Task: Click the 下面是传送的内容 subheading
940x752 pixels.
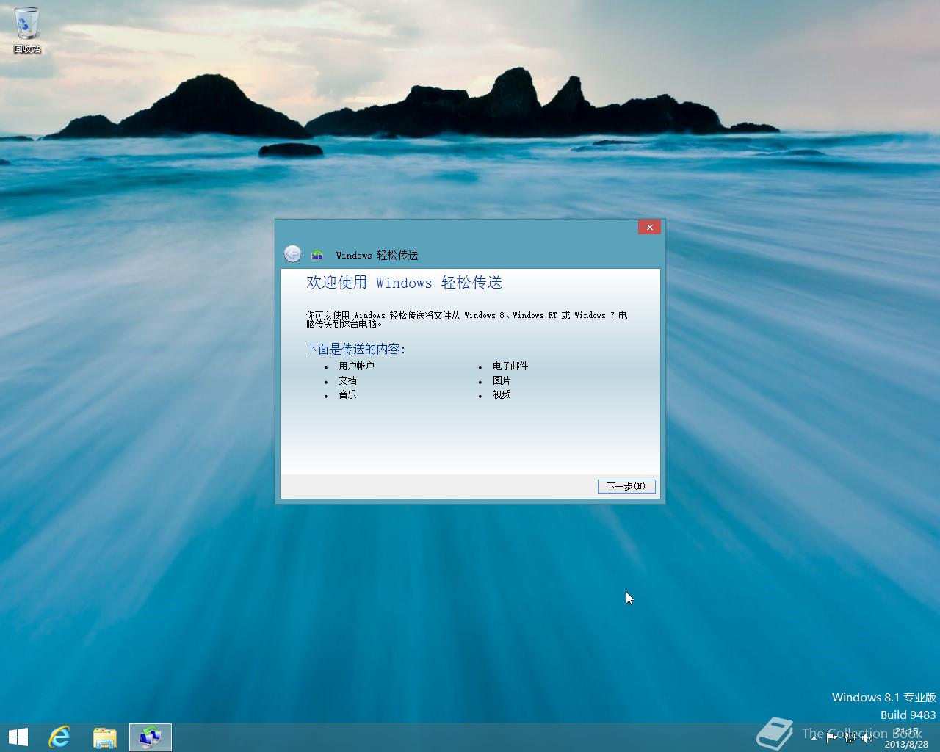Action: click(x=355, y=349)
